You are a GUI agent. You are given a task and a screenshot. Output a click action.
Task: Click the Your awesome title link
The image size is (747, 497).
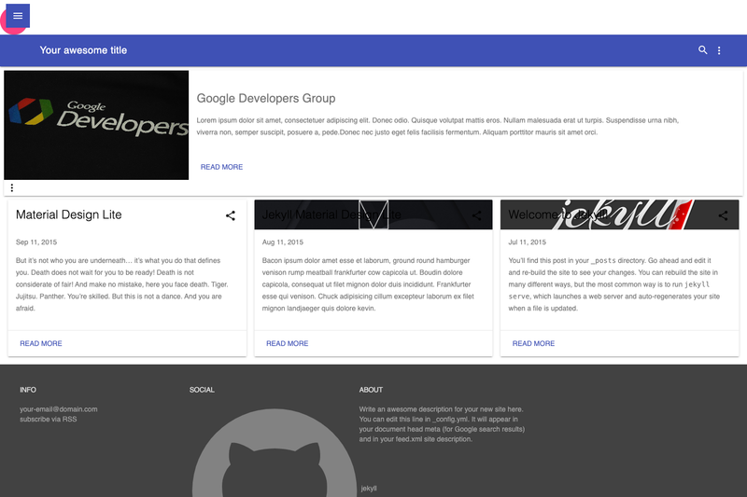click(83, 50)
